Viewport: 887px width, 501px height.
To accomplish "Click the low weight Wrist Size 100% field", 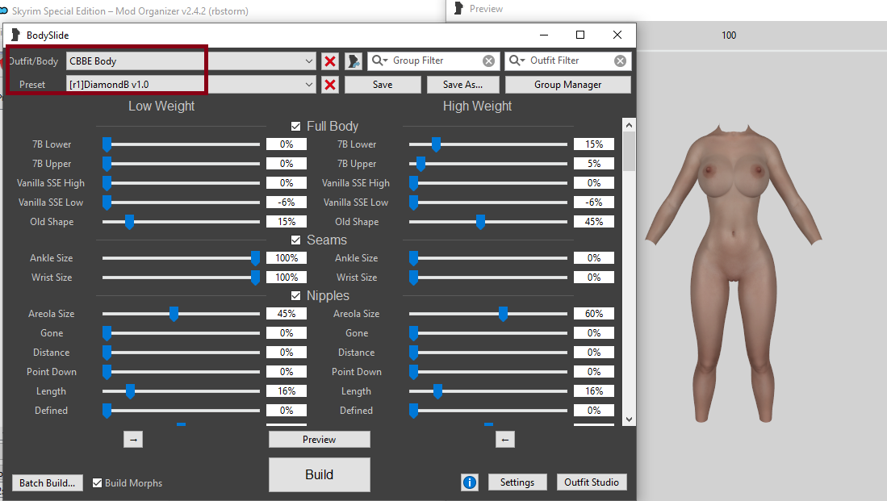I will (x=287, y=277).
